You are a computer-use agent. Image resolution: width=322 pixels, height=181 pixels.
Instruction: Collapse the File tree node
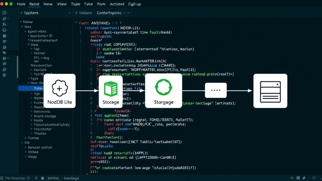click(22, 143)
